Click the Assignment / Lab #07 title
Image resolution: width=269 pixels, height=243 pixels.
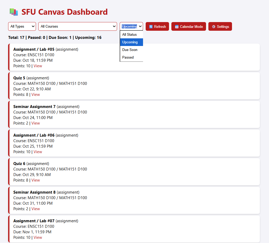pos(34,221)
